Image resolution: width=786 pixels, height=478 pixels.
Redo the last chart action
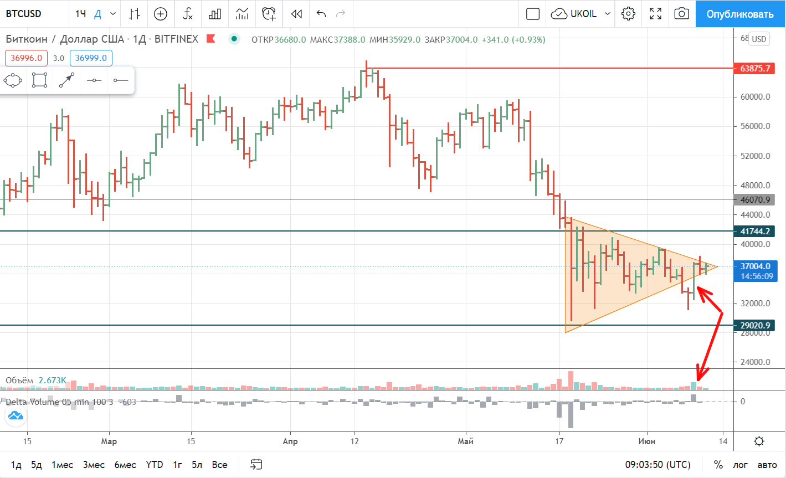(341, 14)
